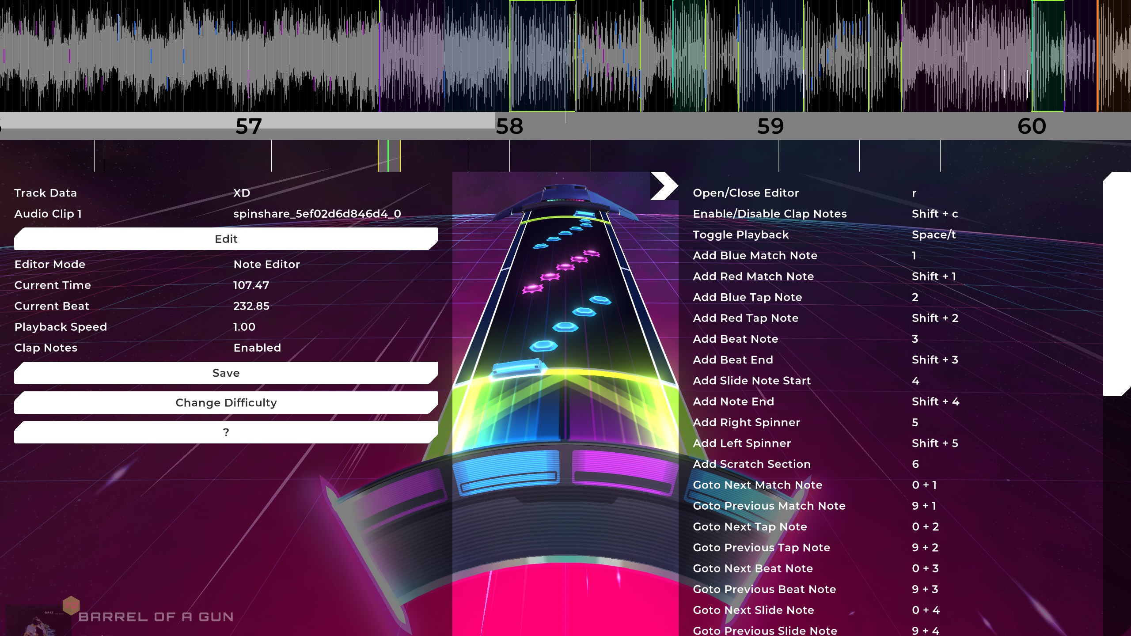The width and height of the screenshot is (1131, 636).
Task: Open help with the question mark button
Action: (226, 432)
